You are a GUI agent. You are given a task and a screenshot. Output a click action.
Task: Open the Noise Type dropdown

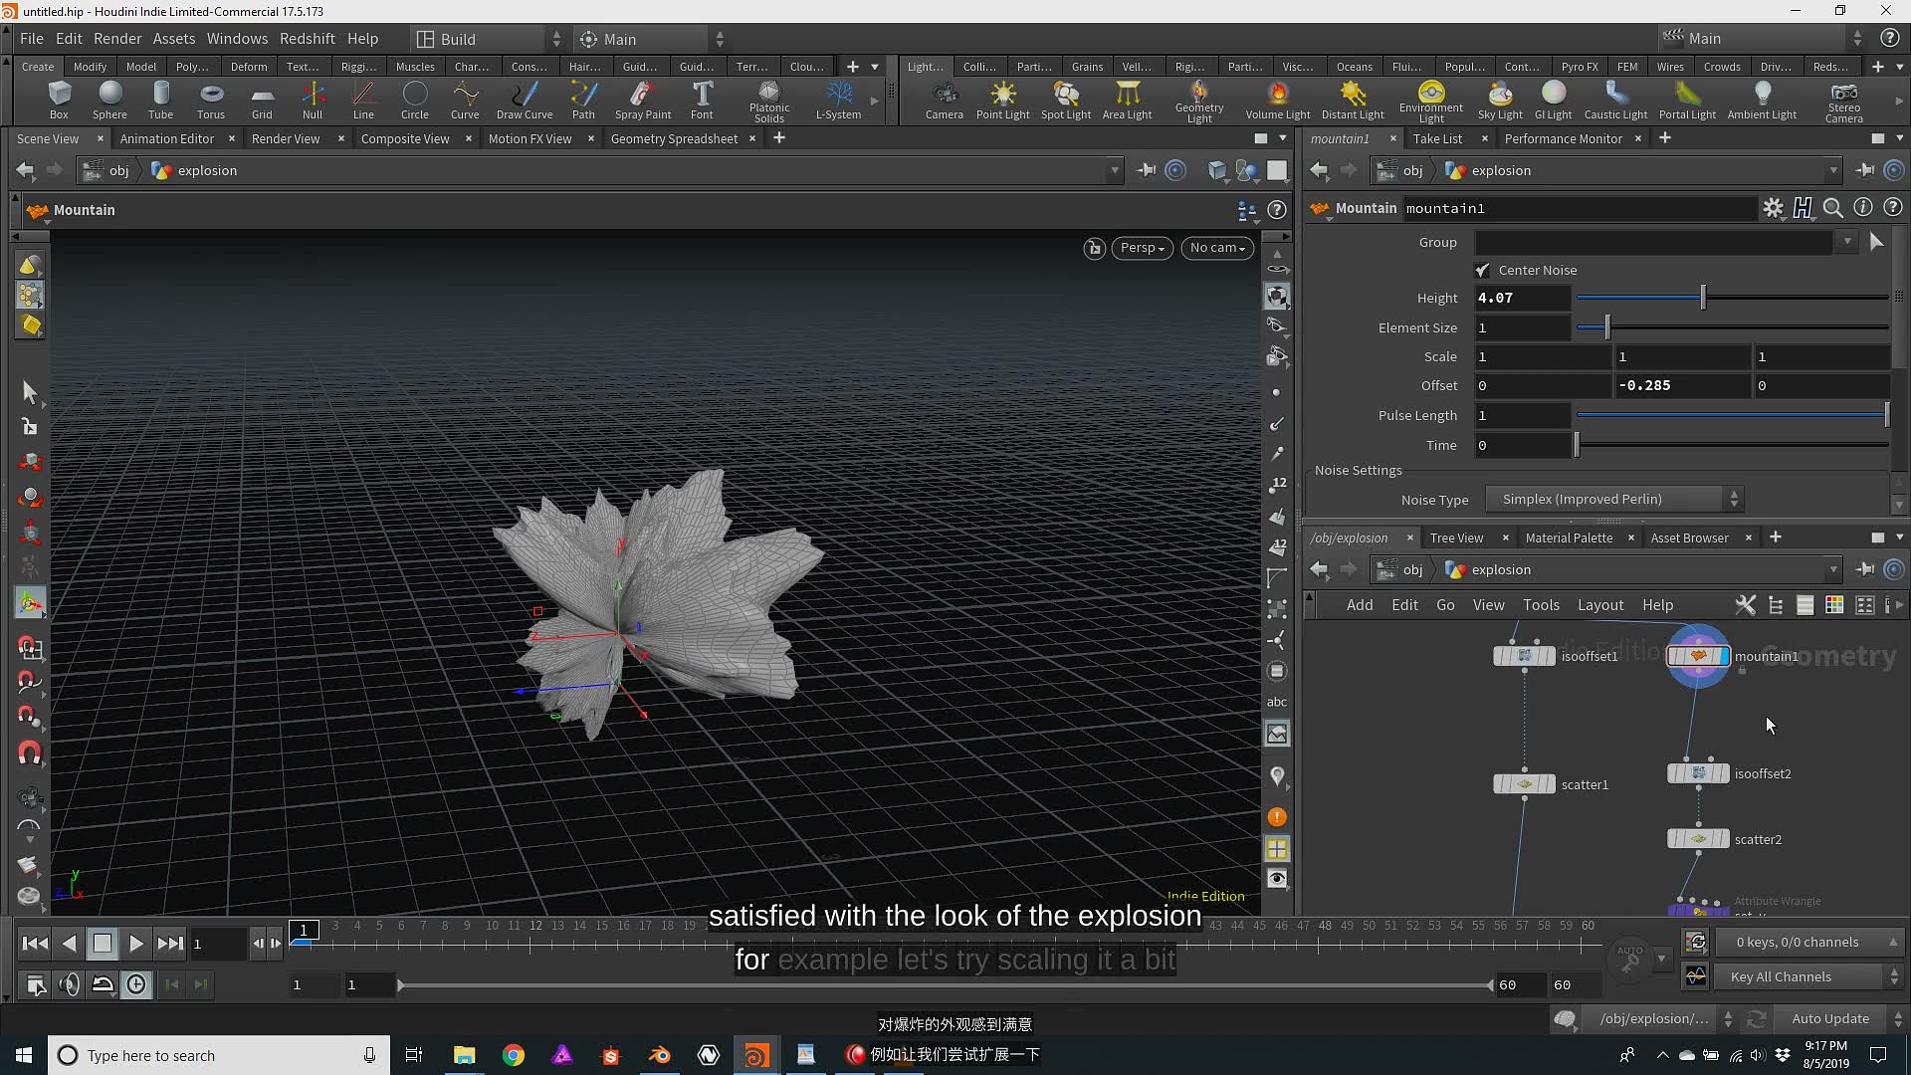(x=1613, y=500)
